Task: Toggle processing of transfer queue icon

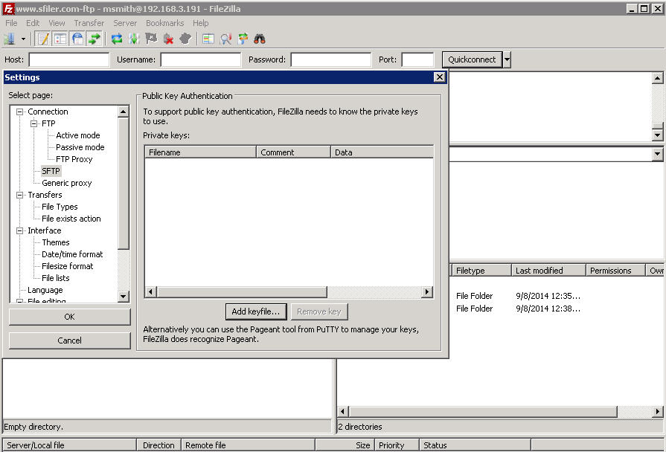Action: 134,39
